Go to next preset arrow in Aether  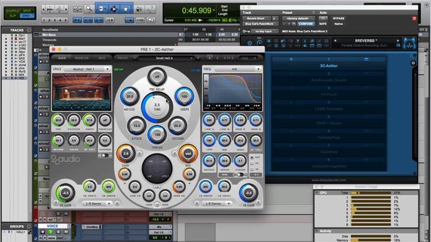[197, 58]
